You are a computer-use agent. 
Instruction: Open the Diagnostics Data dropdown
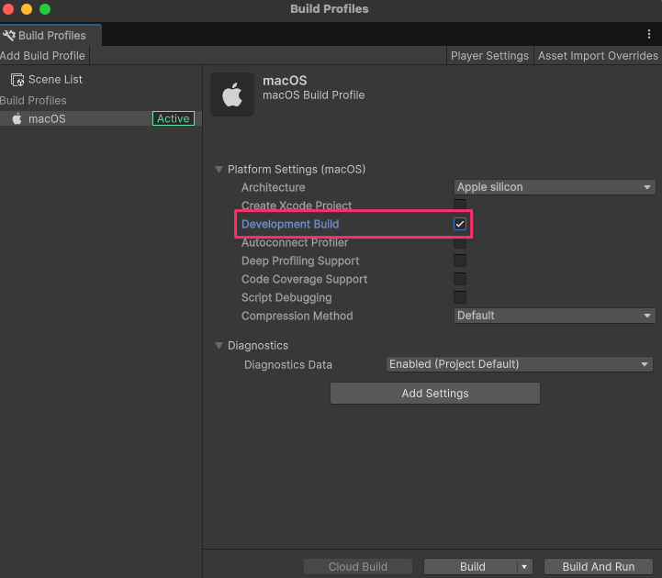(x=520, y=364)
